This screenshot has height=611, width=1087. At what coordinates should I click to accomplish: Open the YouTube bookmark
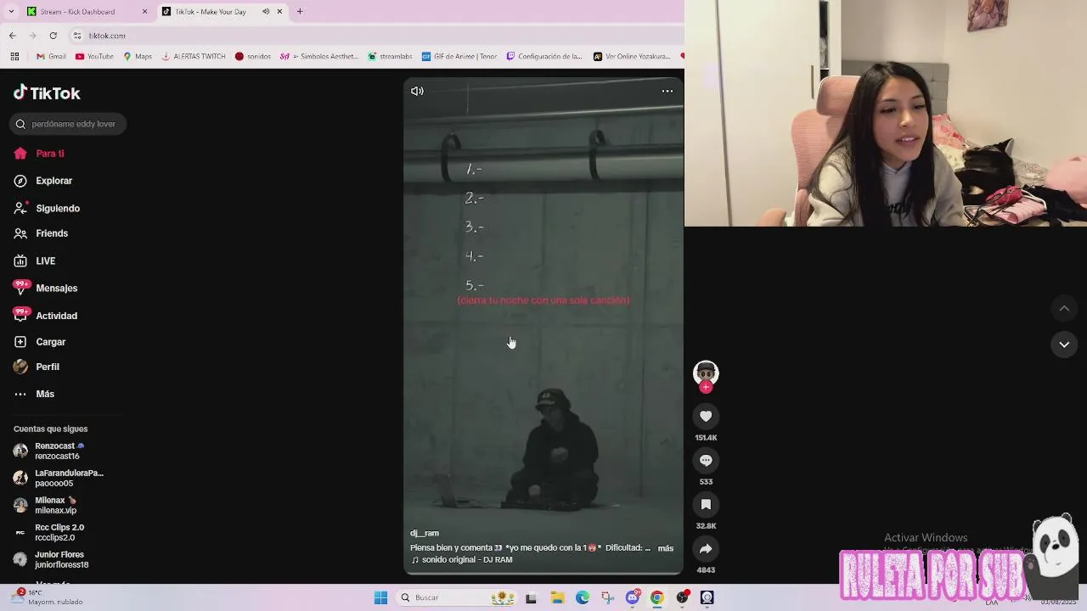point(94,57)
